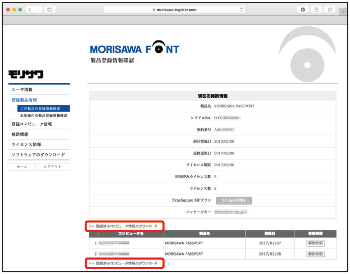Image resolution: width=350 pixels, height=274 pixels.
Task: Select お客様の全製品登録情報確認 submenu item
Action: coord(44,115)
